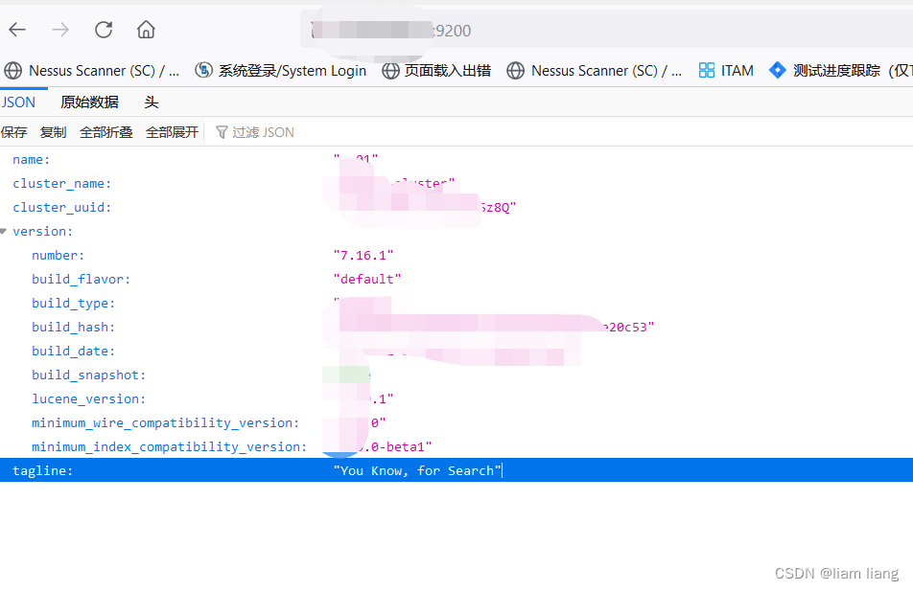Viewport: 913px width, 591px height.
Task: Click the ITAM bookmark grid icon
Action: pyautogui.click(x=707, y=71)
